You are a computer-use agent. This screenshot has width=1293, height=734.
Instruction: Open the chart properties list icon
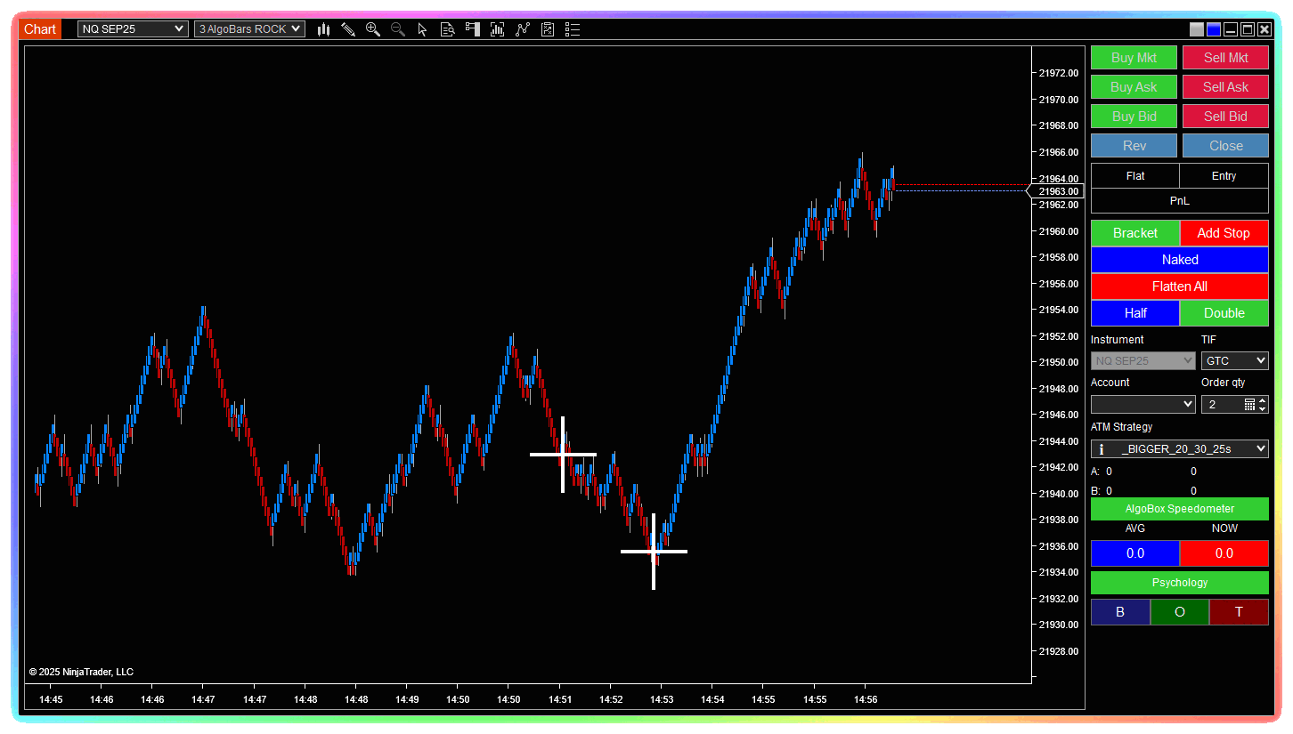tap(573, 29)
